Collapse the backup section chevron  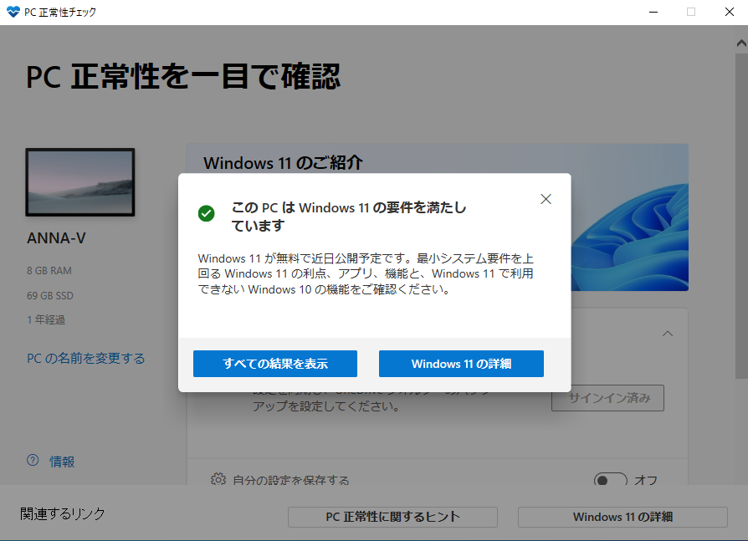pyautogui.click(x=668, y=334)
